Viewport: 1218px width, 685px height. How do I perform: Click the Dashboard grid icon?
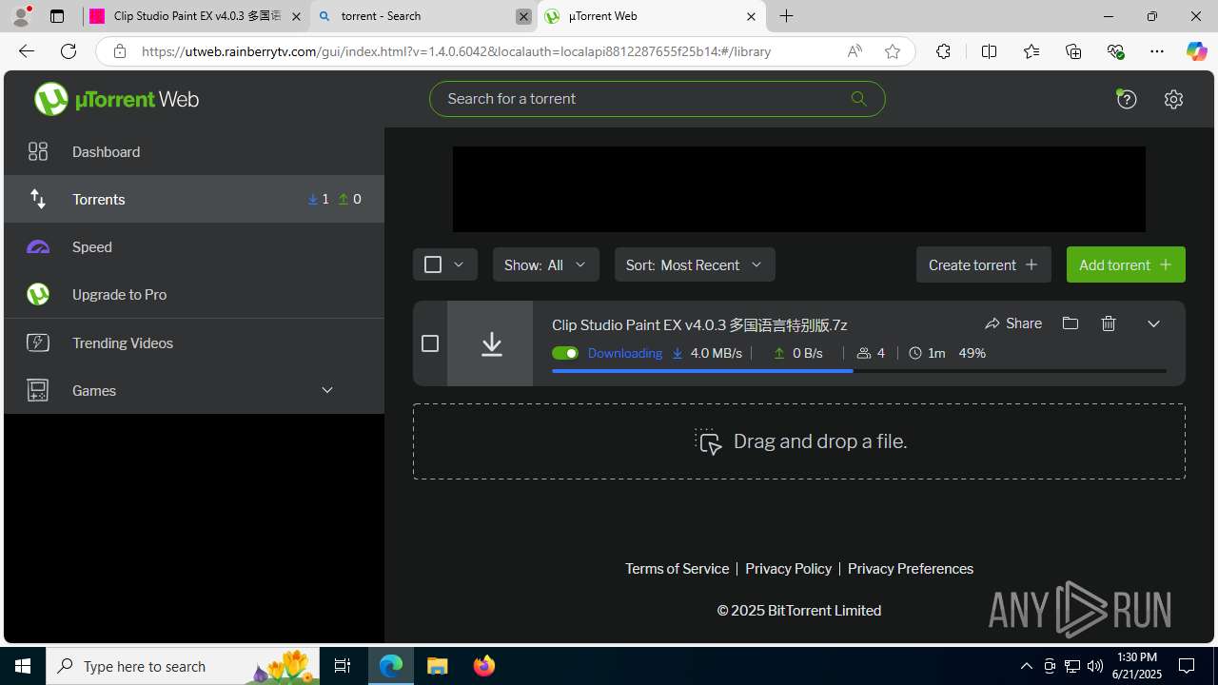click(x=38, y=151)
